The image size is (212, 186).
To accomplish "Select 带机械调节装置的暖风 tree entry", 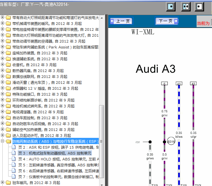I will pos(47,24).
